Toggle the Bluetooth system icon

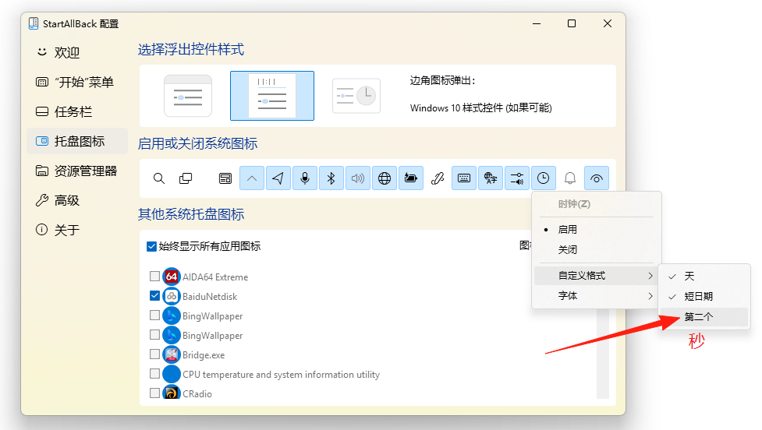click(331, 178)
